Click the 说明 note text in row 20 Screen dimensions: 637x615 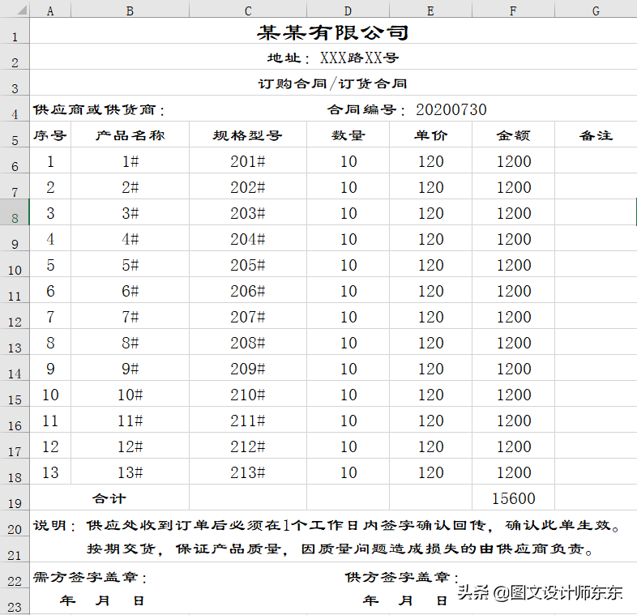(327, 525)
